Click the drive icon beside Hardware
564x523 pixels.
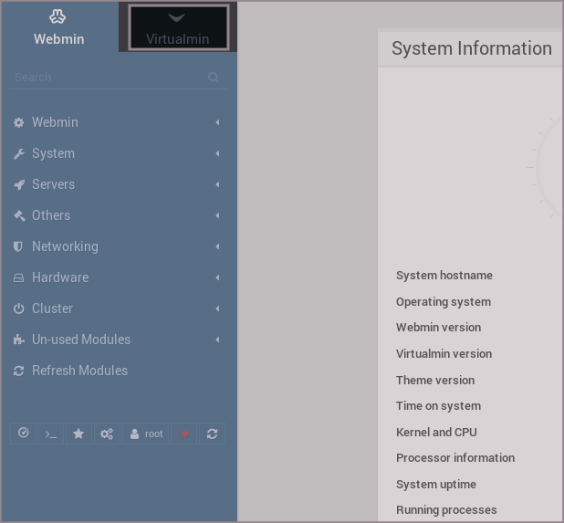coord(18,277)
